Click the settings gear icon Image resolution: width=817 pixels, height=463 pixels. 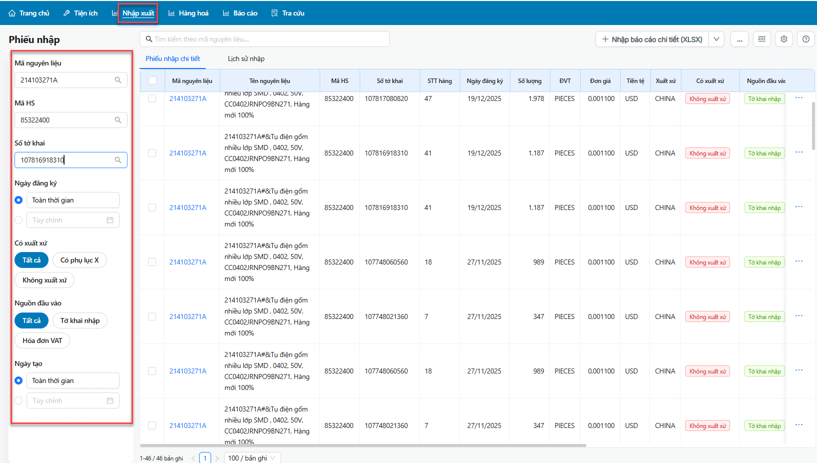click(x=784, y=39)
